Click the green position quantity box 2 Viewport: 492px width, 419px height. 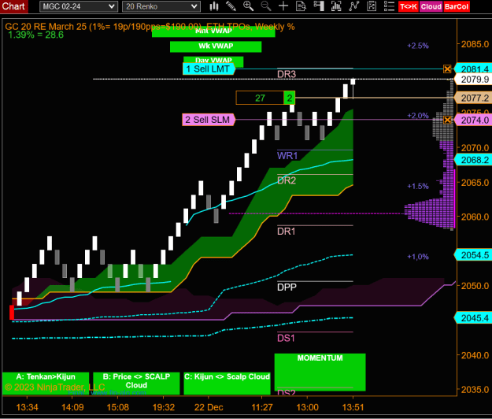click(290, 98)
